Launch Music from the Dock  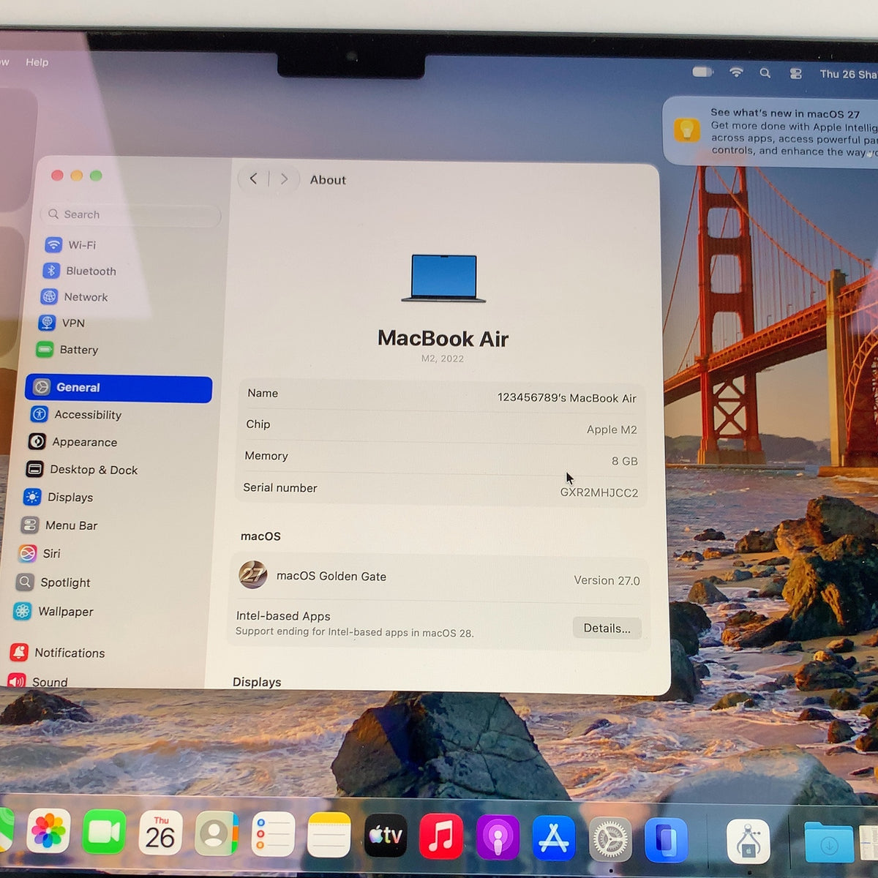(x=441, y=836)
